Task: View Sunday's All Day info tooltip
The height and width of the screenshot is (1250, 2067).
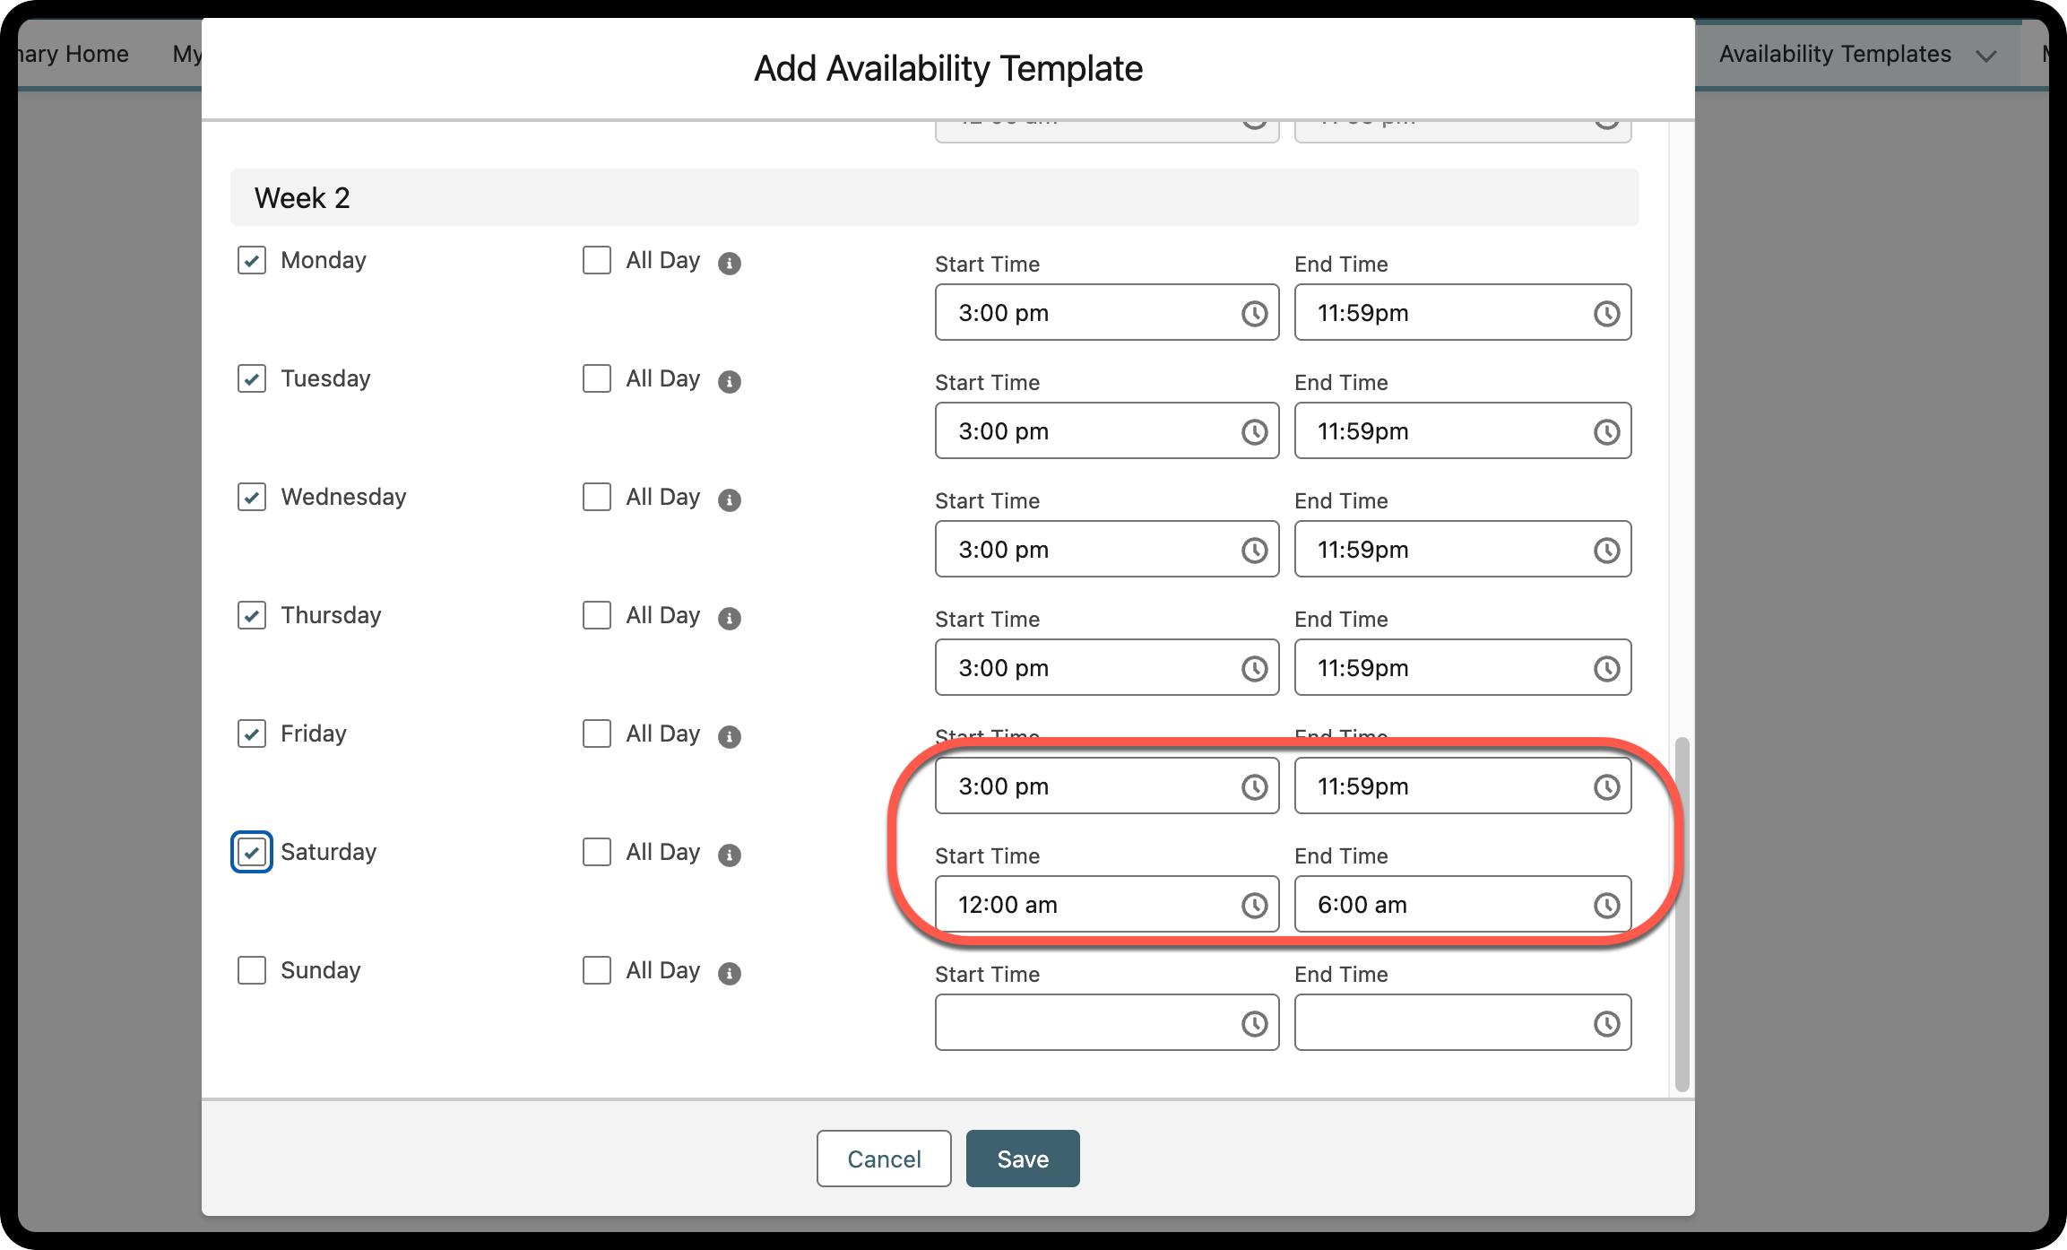Action: point(731,971)
